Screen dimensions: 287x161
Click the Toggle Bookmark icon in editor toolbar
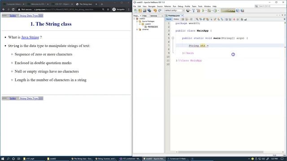click(x=222, y=19)
